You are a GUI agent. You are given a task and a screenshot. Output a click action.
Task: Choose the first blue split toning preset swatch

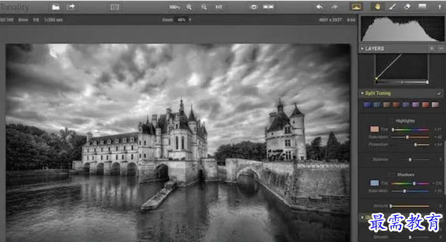pos(367,105)
